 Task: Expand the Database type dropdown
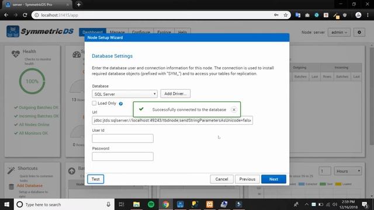coord(124,94)
